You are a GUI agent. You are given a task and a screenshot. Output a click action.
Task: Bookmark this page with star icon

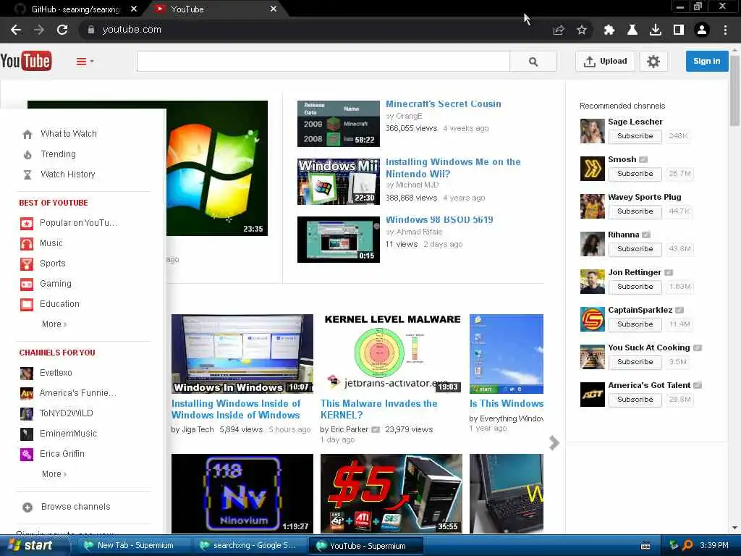click(582, 30)
